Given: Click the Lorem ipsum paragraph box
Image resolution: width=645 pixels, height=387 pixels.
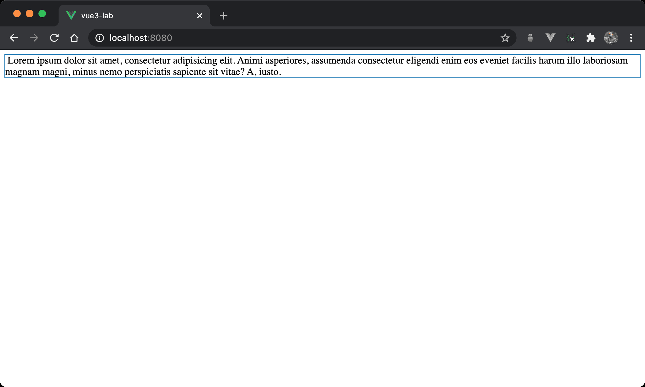Looking at the screenshot, I should [322, 66].
